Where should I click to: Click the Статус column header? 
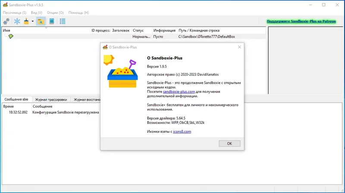[141, 30]
